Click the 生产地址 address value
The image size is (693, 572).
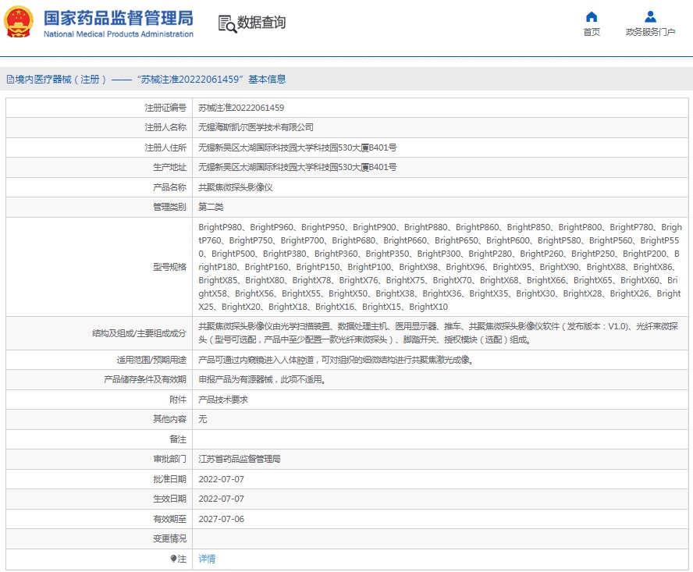coord(297,167)
